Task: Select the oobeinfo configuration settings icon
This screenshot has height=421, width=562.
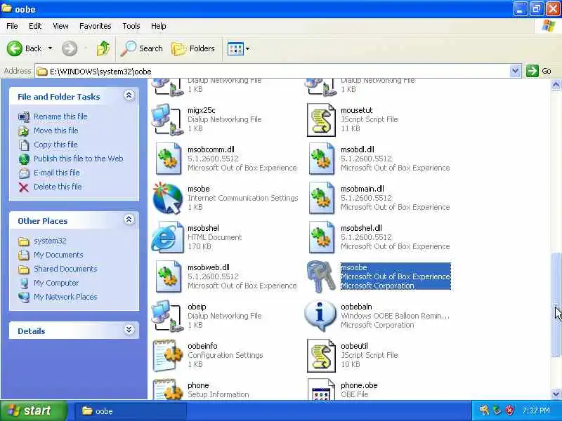Action: [168, 355]
